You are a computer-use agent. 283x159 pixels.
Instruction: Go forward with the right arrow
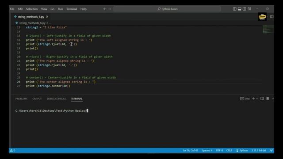pyautogui.click(x=110, y=9)
